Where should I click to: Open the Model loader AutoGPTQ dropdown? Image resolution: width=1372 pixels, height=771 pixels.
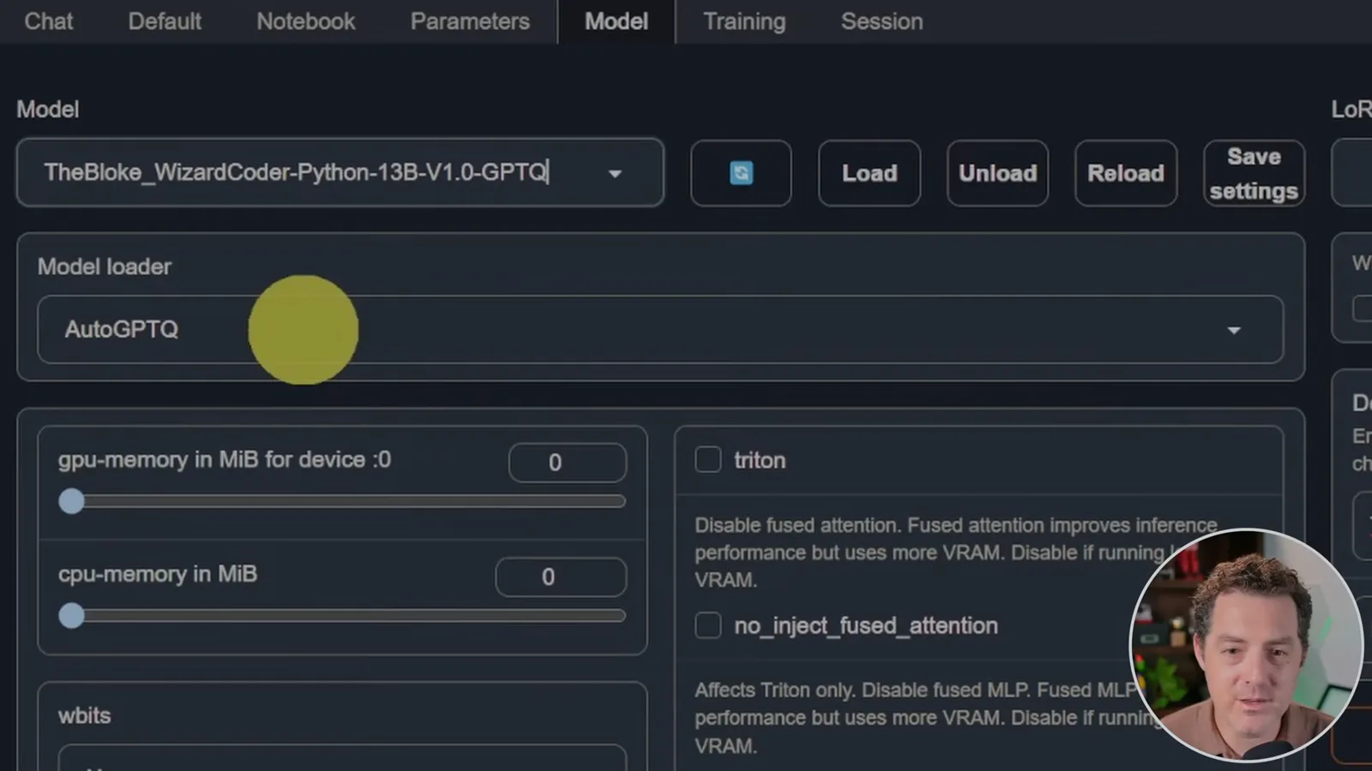(660, 330)
